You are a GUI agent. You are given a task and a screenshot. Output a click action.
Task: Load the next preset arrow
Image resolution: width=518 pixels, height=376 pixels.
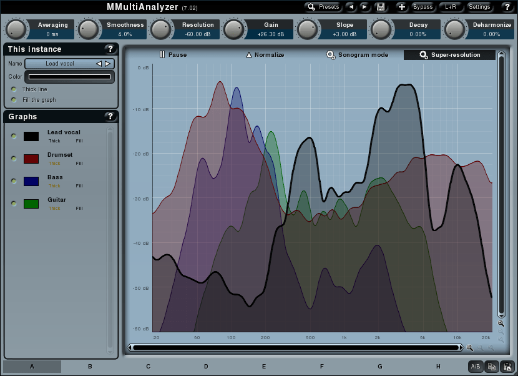(364, 7)
